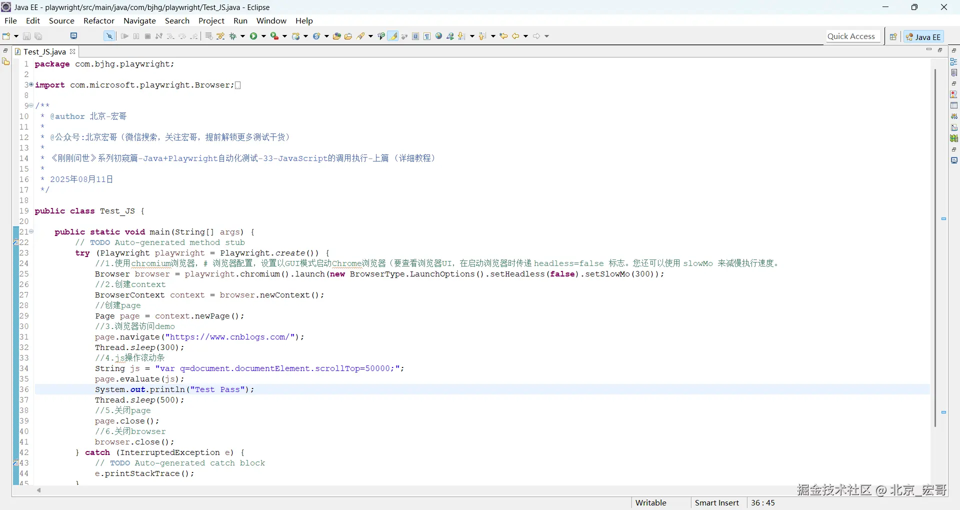Collapse the Javadoc comment on line 9
Screen dimensions: 960x510
pos(31,105)
